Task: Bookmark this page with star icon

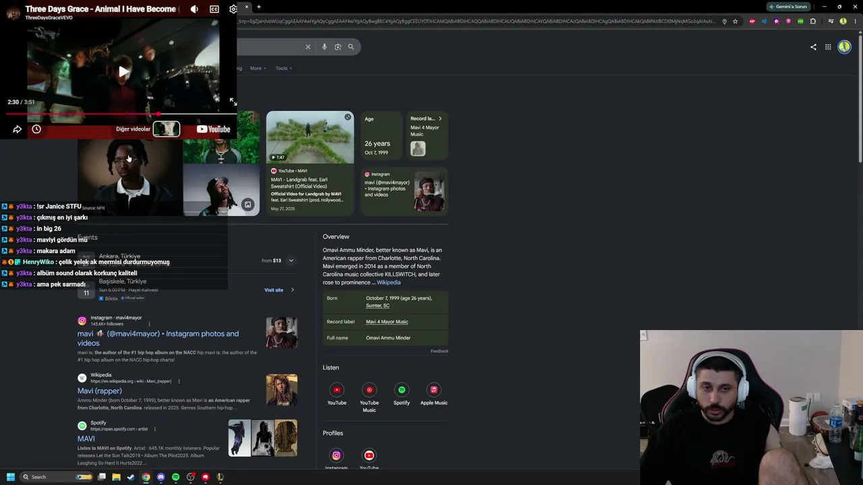Action: tap(735, 21)
